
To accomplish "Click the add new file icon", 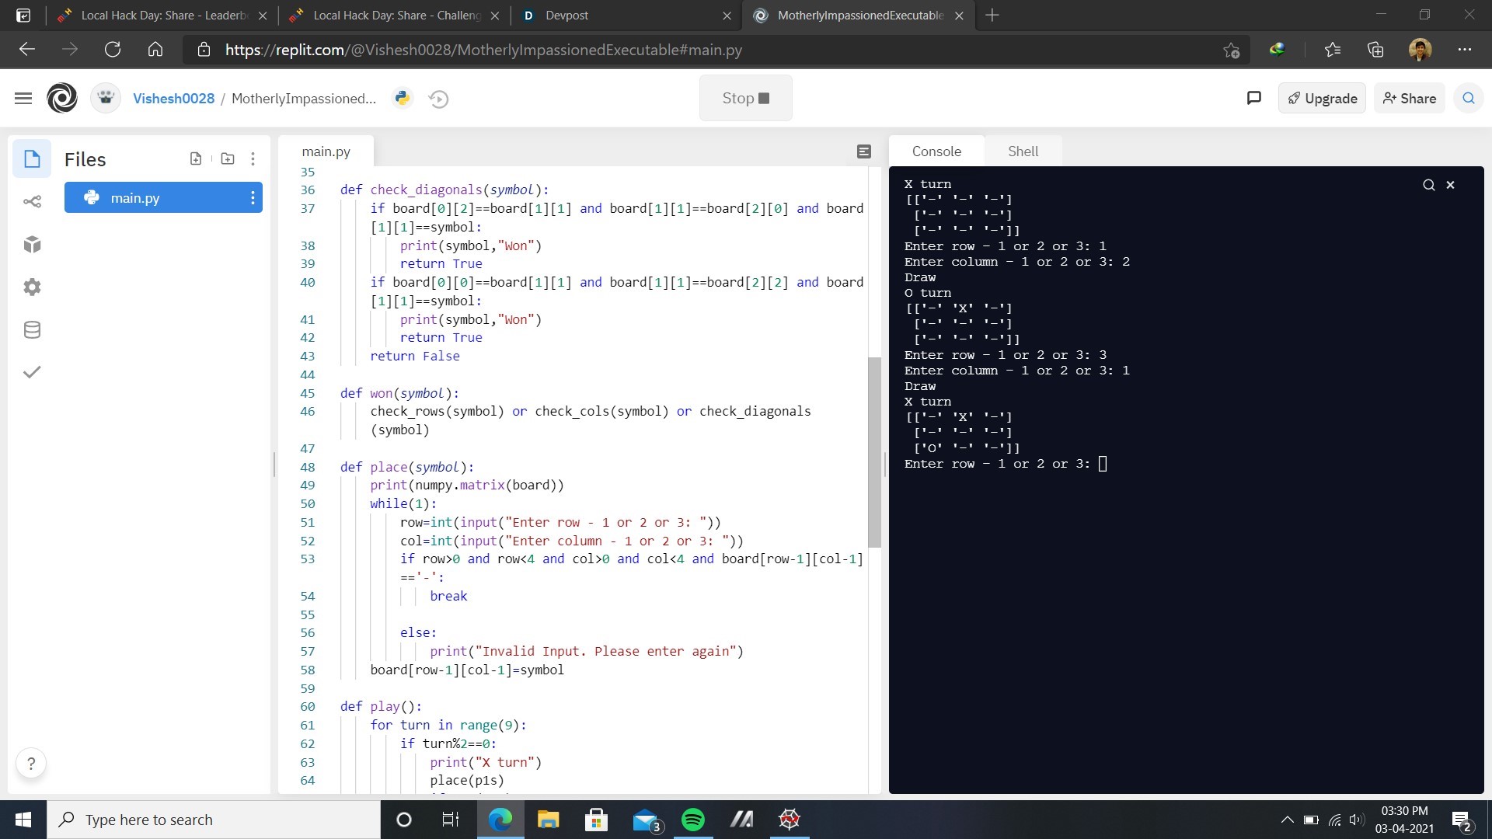I will pos(196,158).
